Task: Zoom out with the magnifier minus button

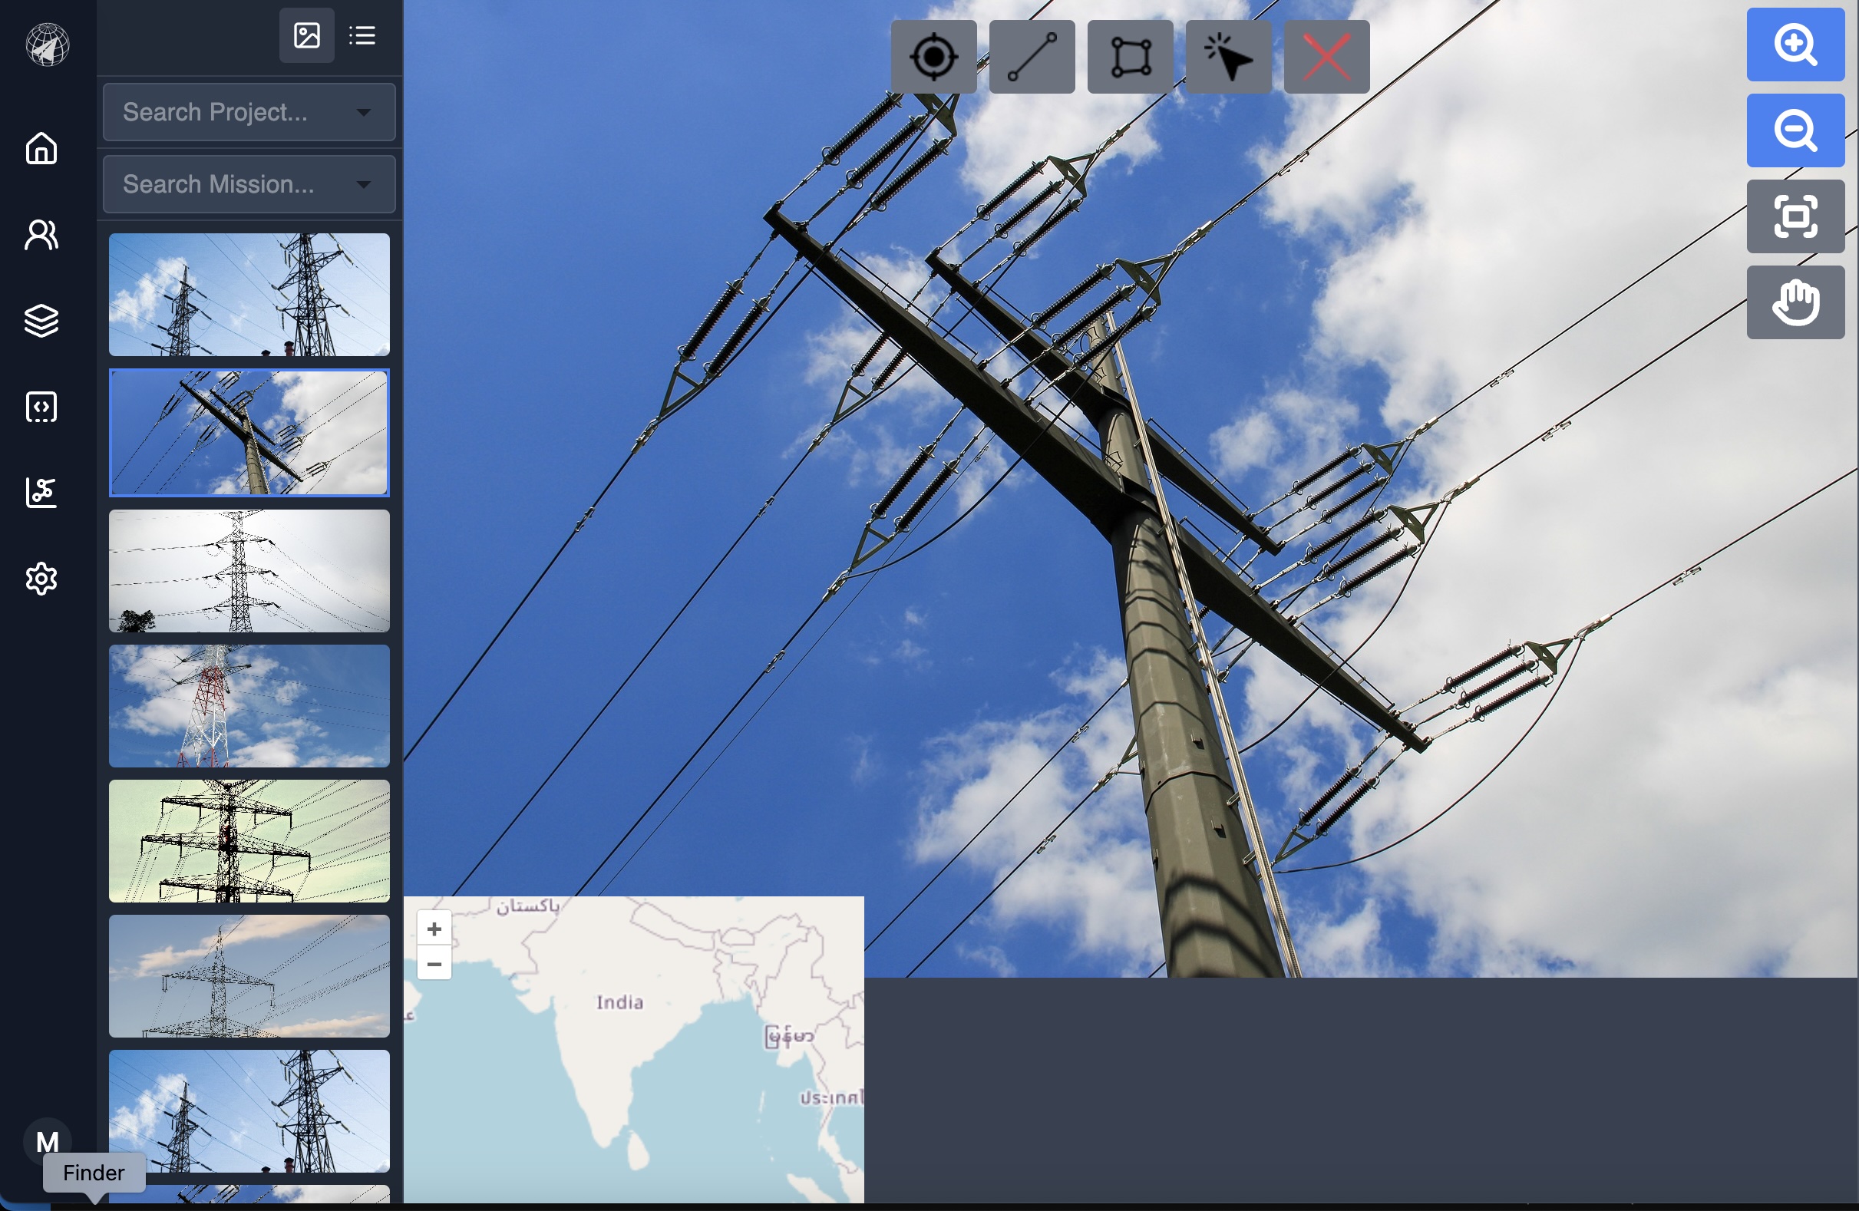Action: click(1795, 130)
